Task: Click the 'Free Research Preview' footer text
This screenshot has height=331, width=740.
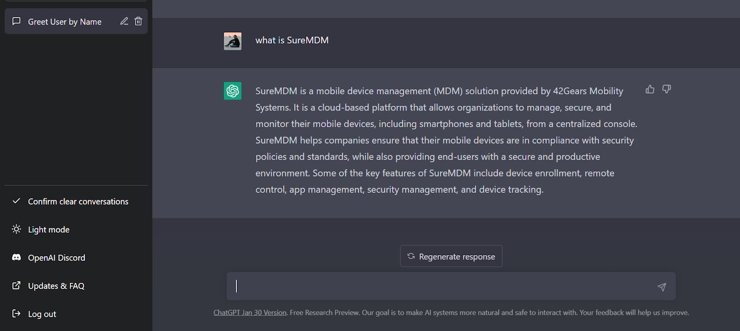Action: point(325,313)
